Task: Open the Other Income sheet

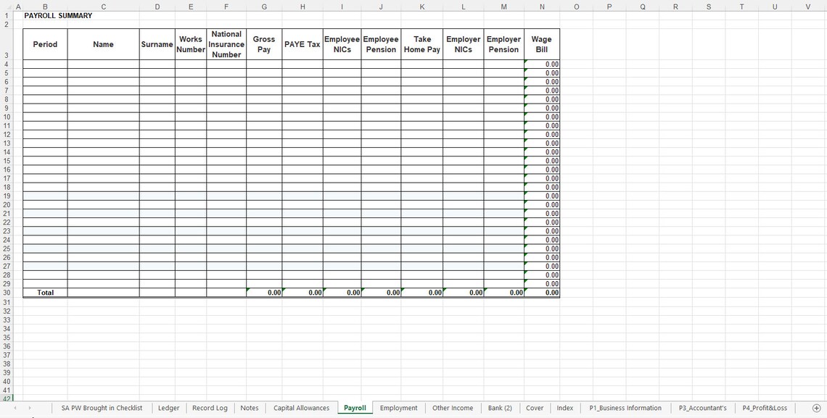Action: click(x=453, y=408)
